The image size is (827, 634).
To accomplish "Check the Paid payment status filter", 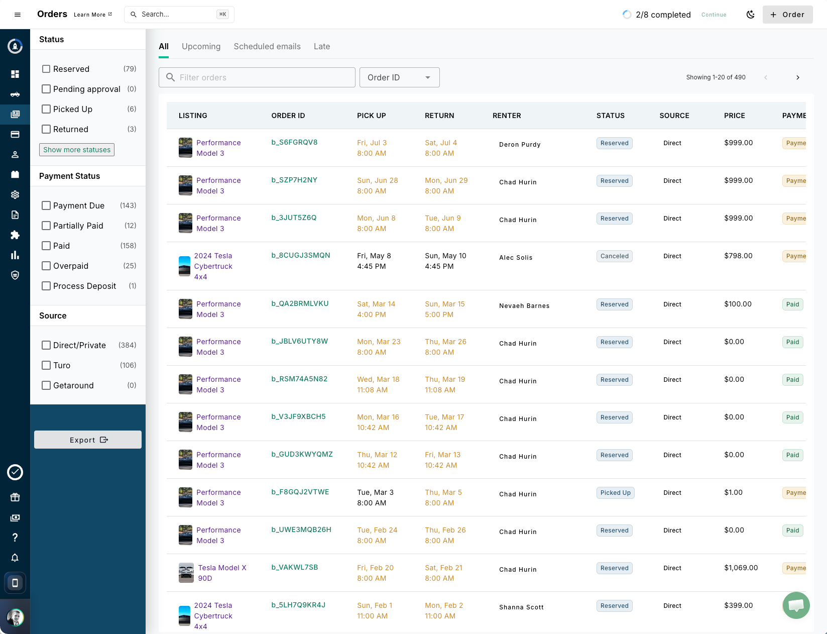I will click(46, 246).
